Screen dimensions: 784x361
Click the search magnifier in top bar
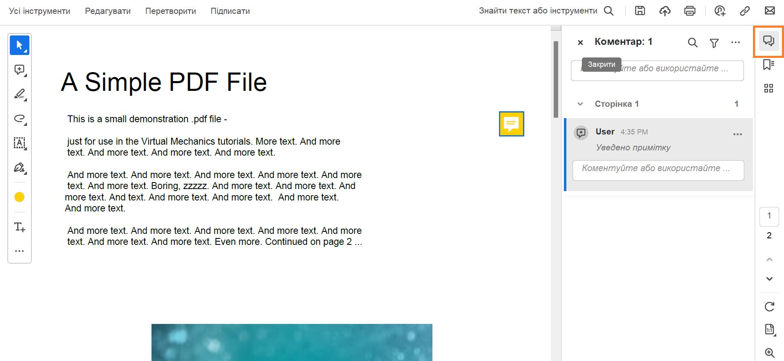click(609, 11)
